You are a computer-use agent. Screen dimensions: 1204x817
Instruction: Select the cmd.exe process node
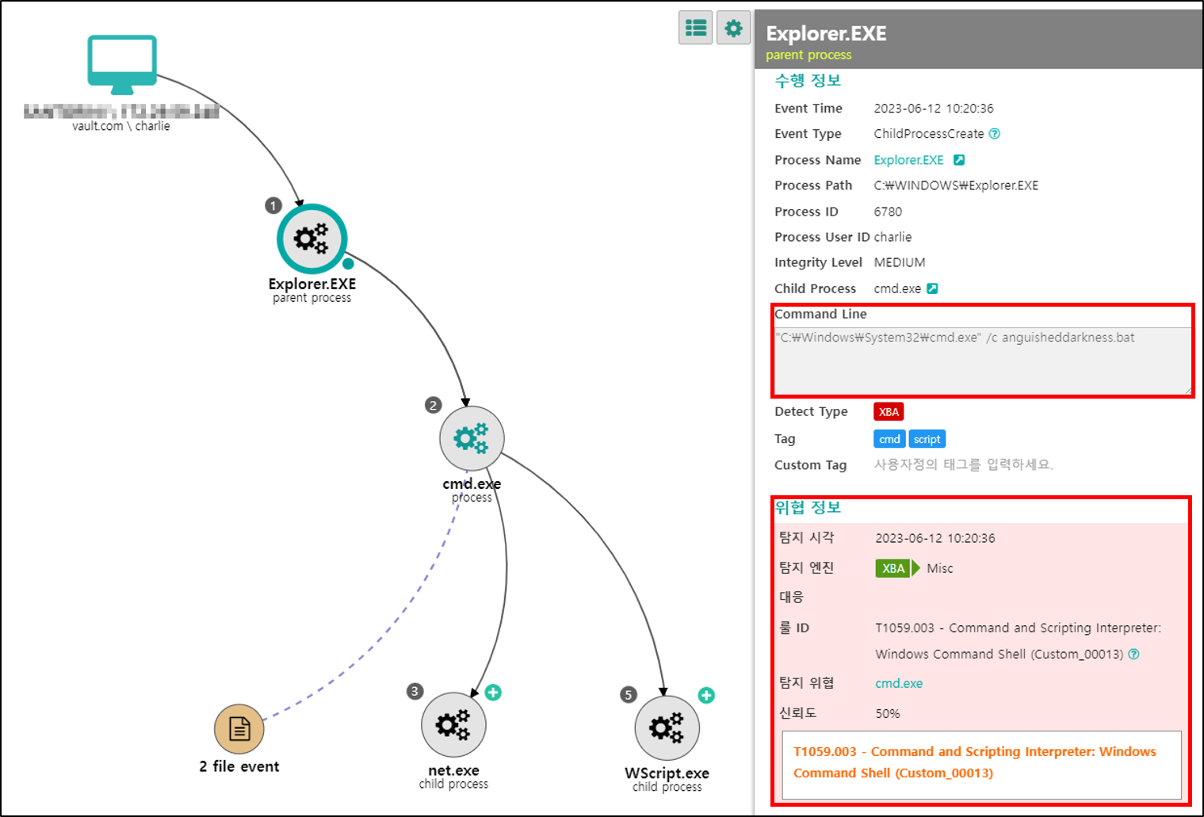pyautogui.click(x=472, y=438)
